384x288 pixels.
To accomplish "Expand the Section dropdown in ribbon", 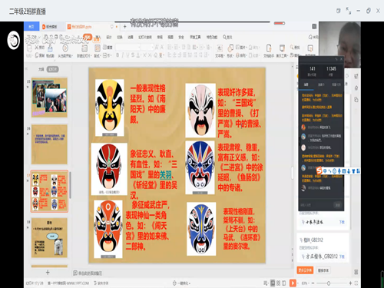I will (x=108, y=55).
